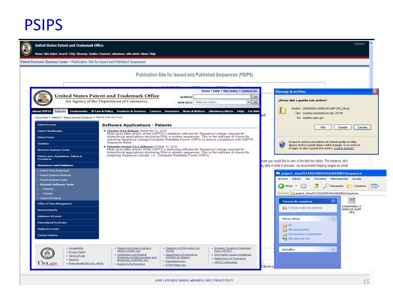The height and width of the screenshot is (295, 393).
Task: Click the USA.gov logo in footer
Action: coord(48,263)
